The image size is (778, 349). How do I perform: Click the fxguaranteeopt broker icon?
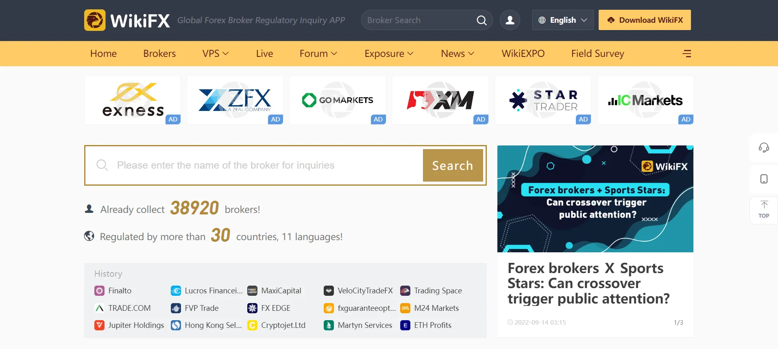(x=329, y=308)
